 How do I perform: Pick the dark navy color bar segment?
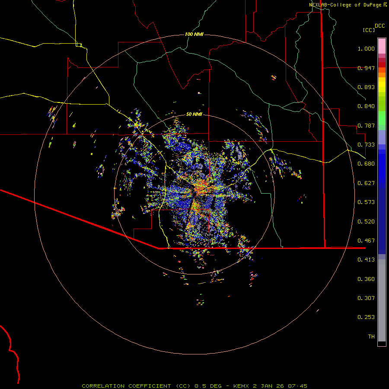coord(382,218)
